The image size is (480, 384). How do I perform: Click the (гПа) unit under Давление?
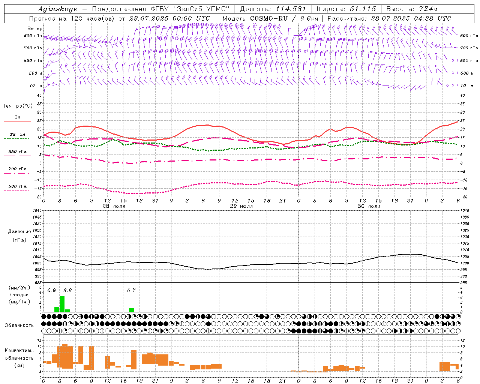coord(19,240)
